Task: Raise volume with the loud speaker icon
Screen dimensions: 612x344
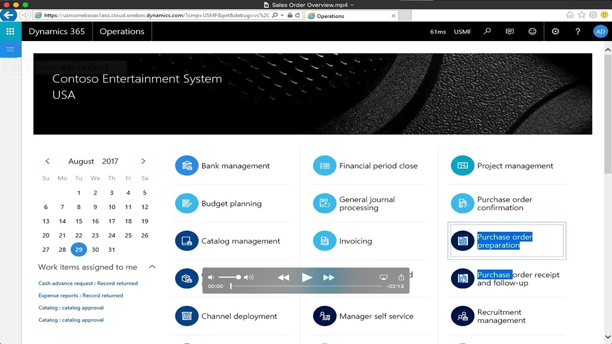Action: 249,277
